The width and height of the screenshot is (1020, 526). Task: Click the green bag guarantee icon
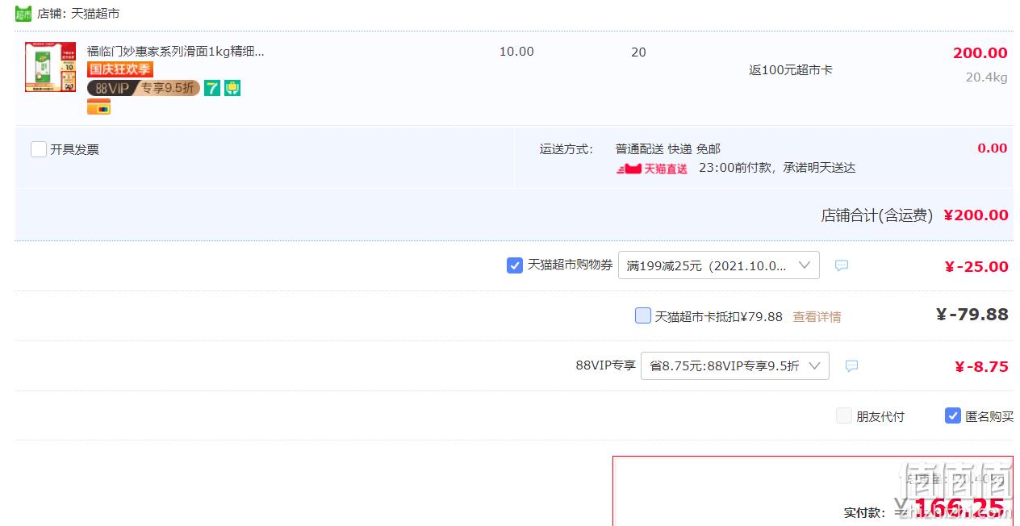tap(232, 88)
